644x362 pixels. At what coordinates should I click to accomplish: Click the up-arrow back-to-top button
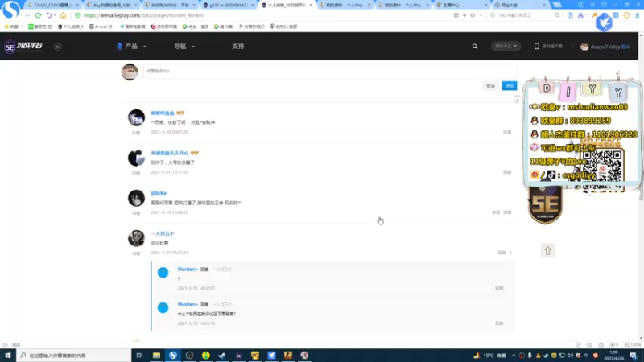(548, 250)
